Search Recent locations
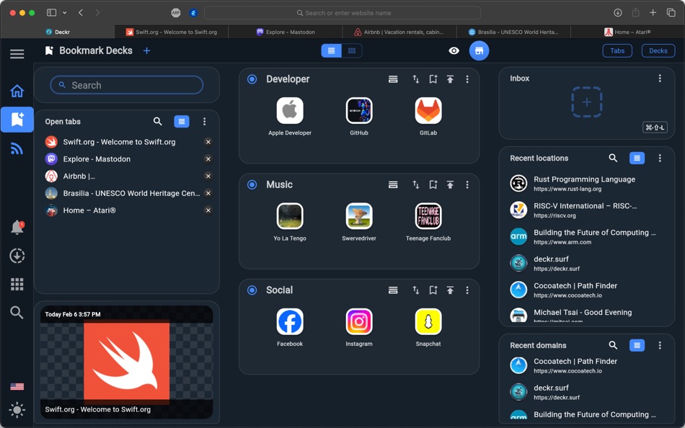685x428 pixels. click(x=613, y=158)
